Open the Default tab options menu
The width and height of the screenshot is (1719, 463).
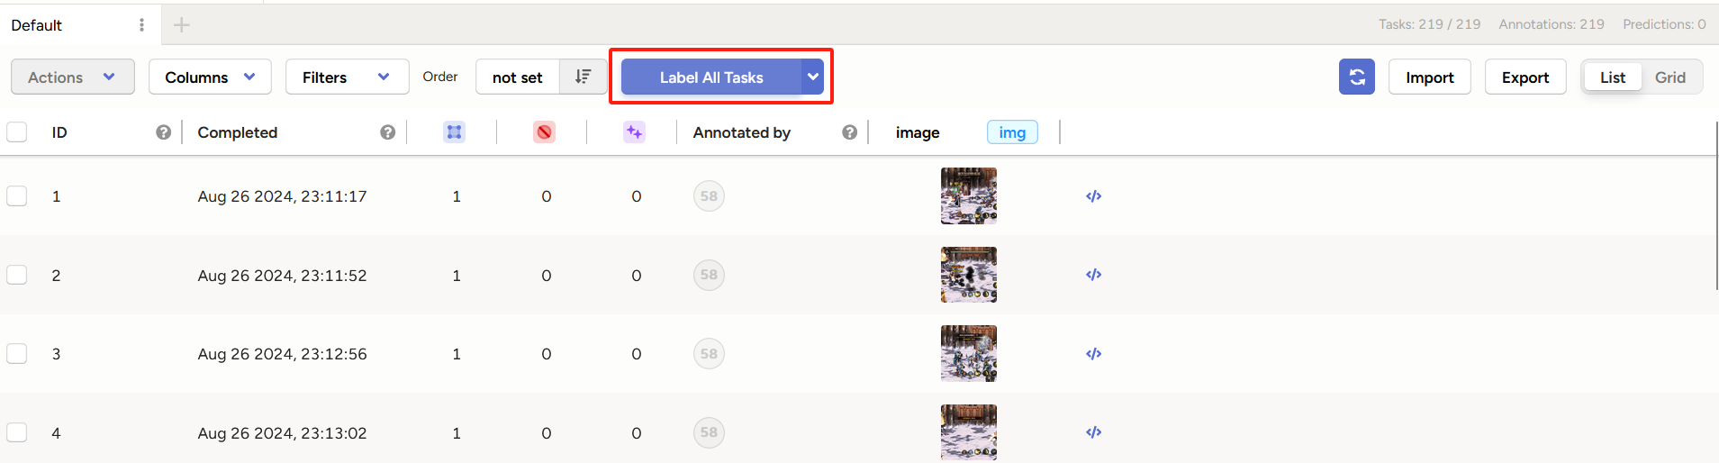tap(141, 25)
